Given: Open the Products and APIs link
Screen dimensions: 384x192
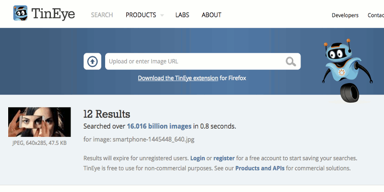Looking at the screenshot, I should coord(260,168).
